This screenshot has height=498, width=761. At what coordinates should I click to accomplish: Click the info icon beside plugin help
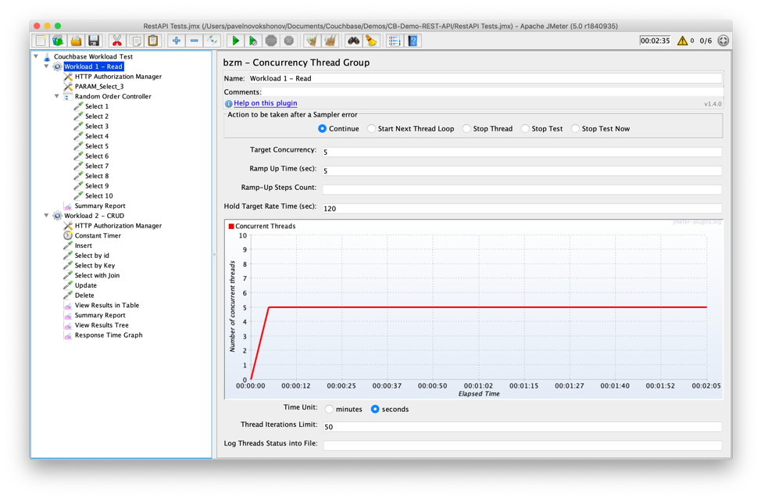click(229, 103)
